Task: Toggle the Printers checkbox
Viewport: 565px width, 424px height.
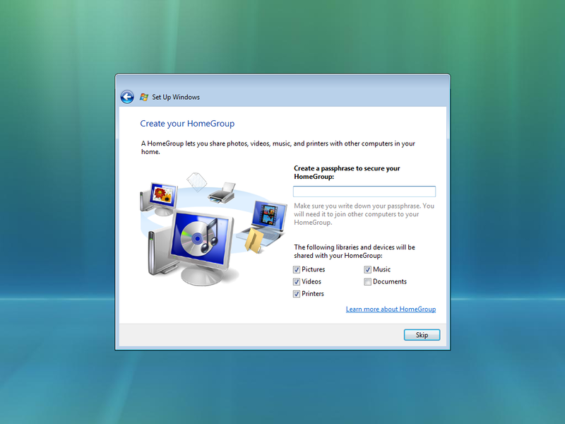Action: click(x=297, y=293)
